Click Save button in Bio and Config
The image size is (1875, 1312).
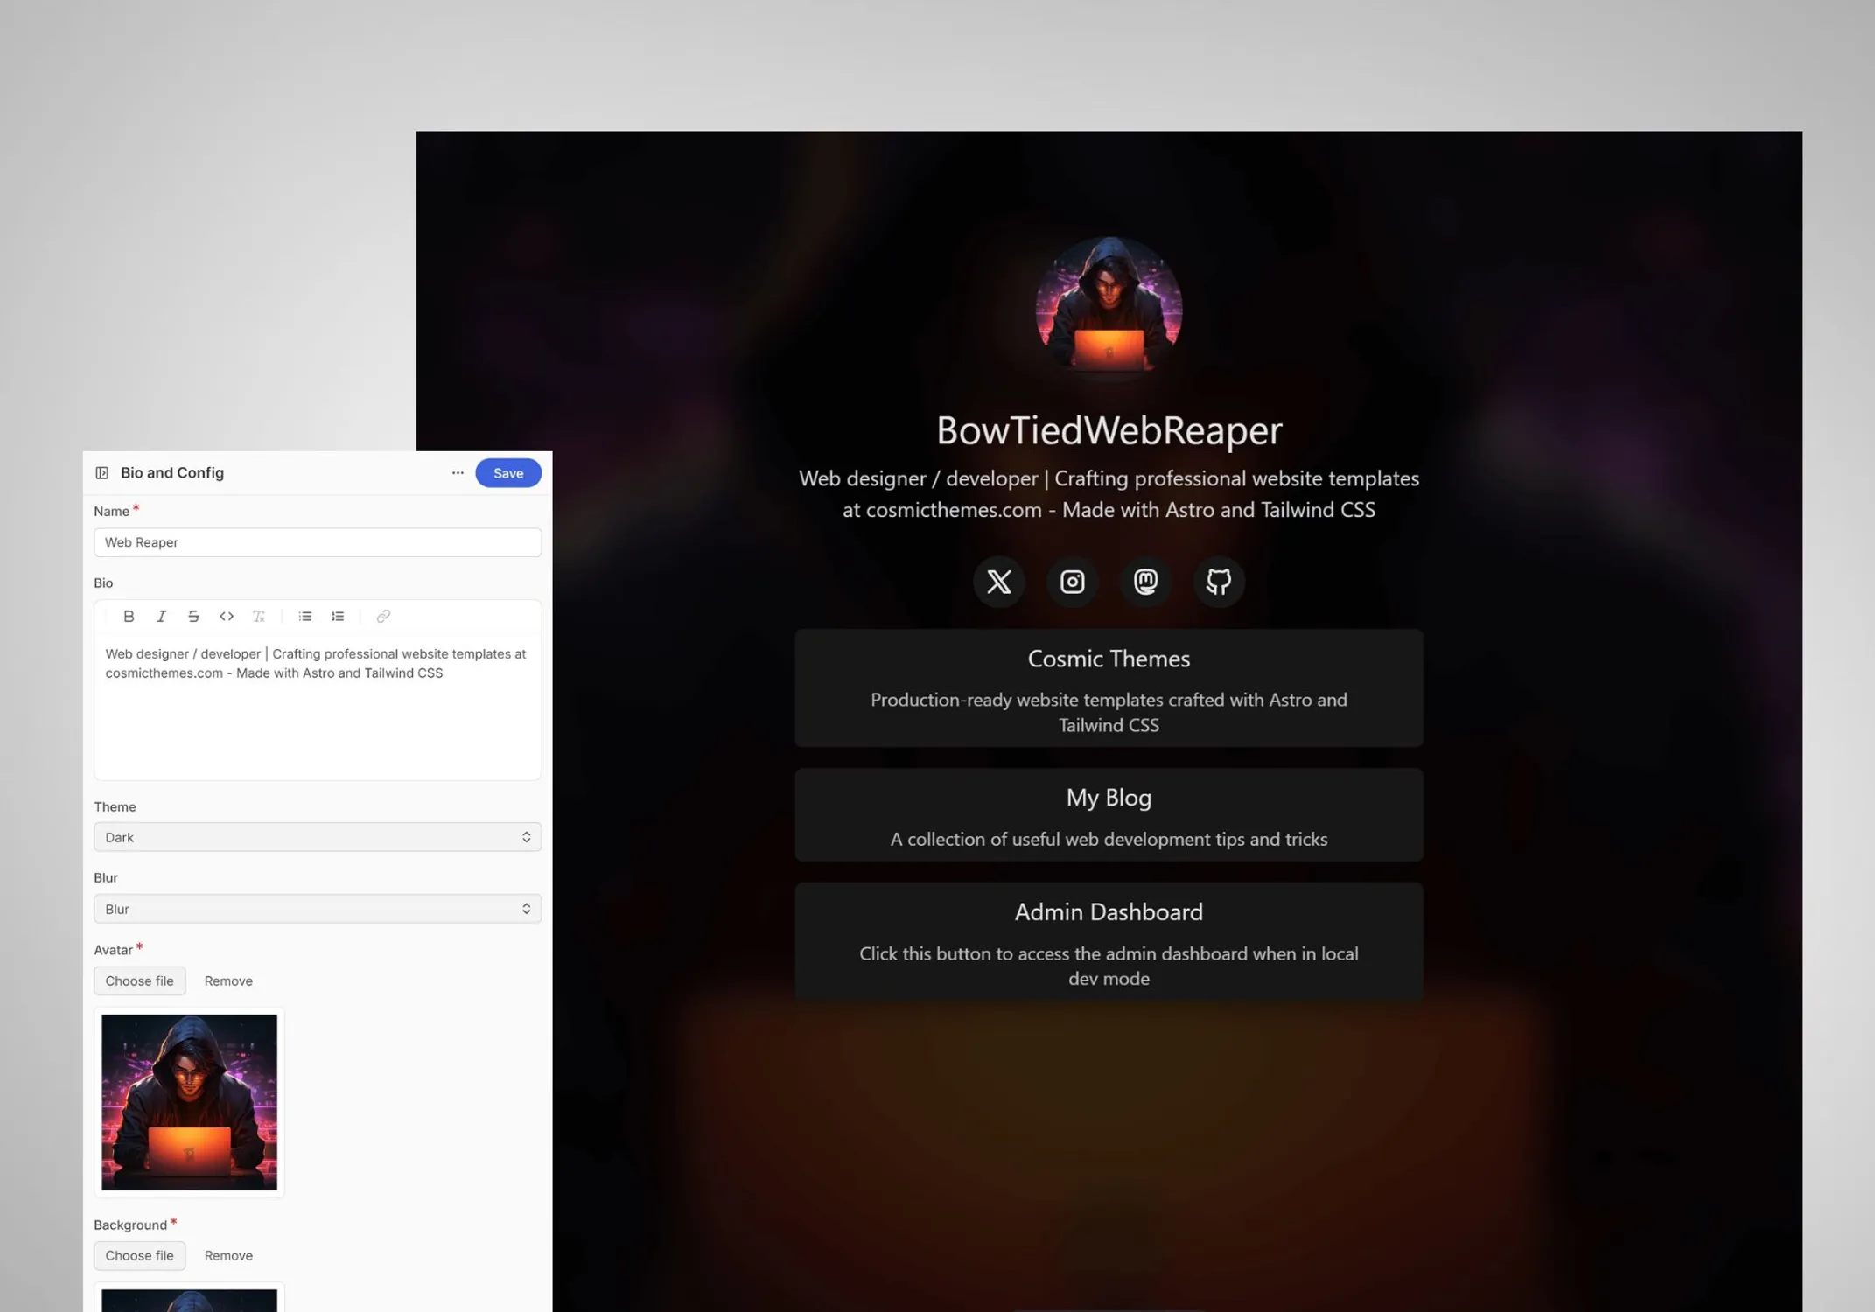(x=508, y=471)
